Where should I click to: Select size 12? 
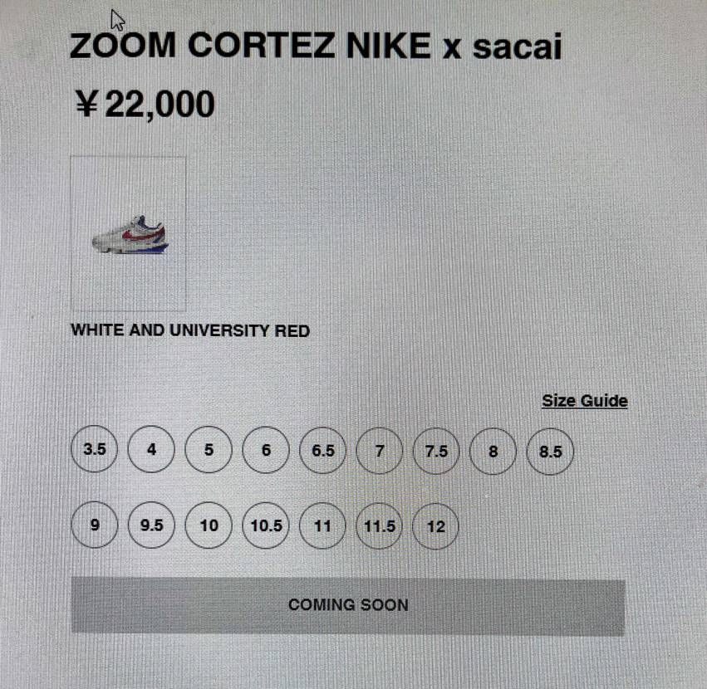pyautogui.click(x=436, y=526)
